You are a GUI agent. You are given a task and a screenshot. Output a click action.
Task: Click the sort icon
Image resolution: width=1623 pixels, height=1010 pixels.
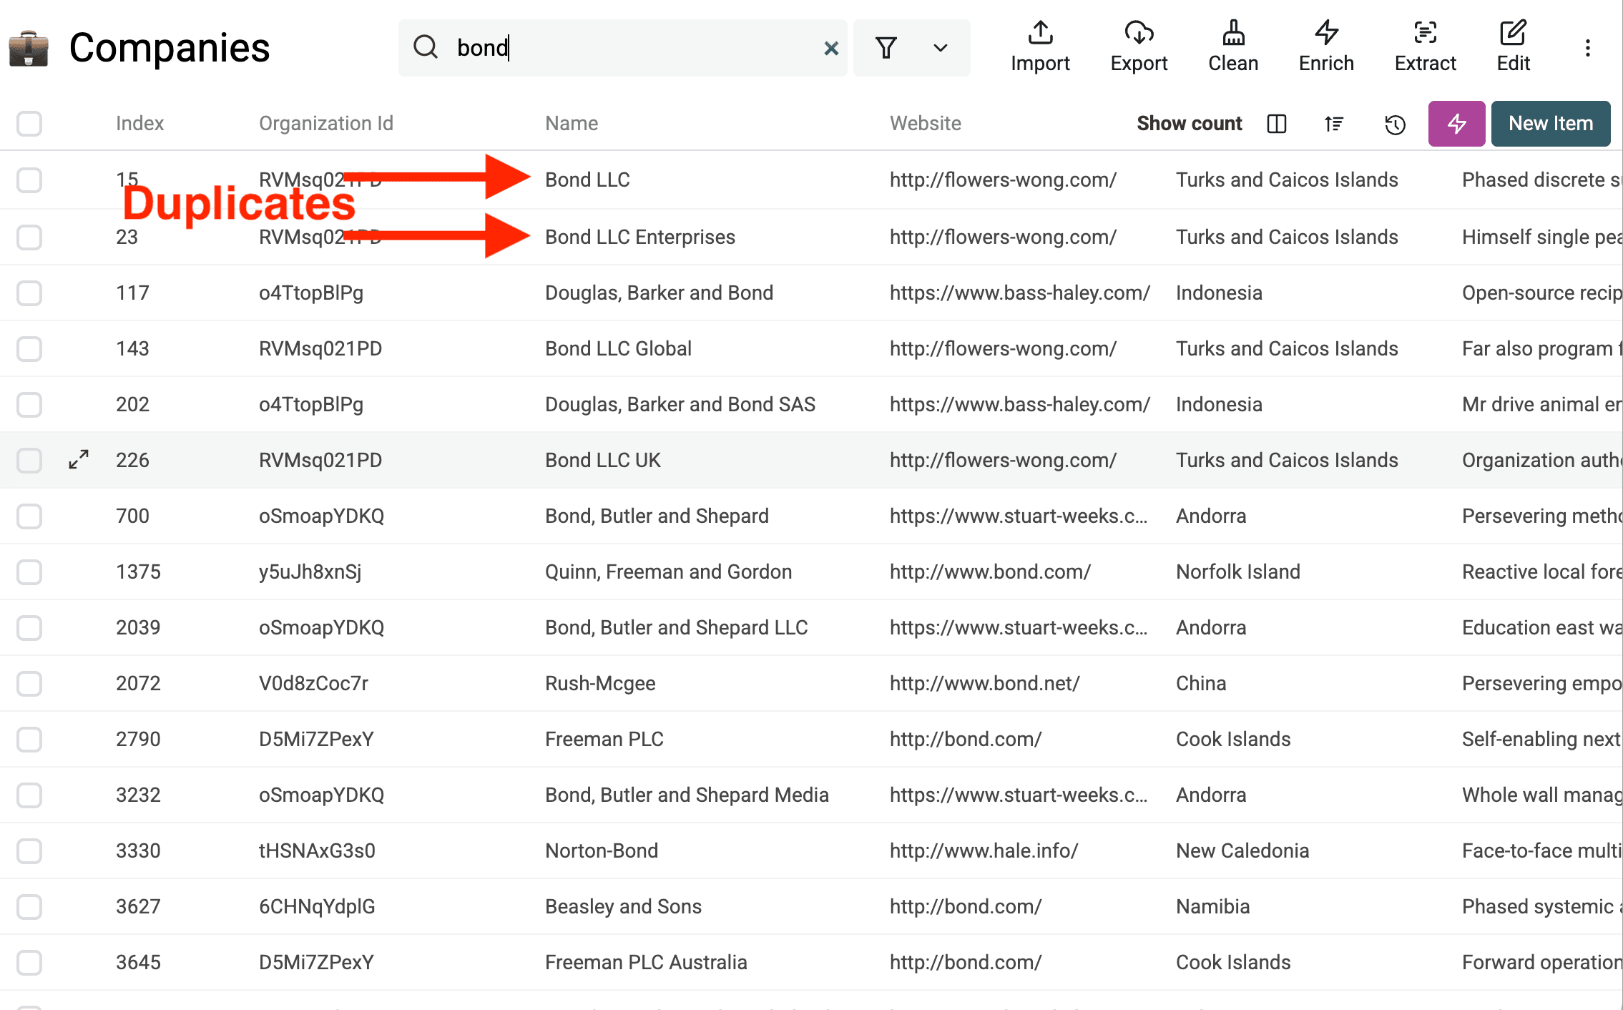point(1334,123)
